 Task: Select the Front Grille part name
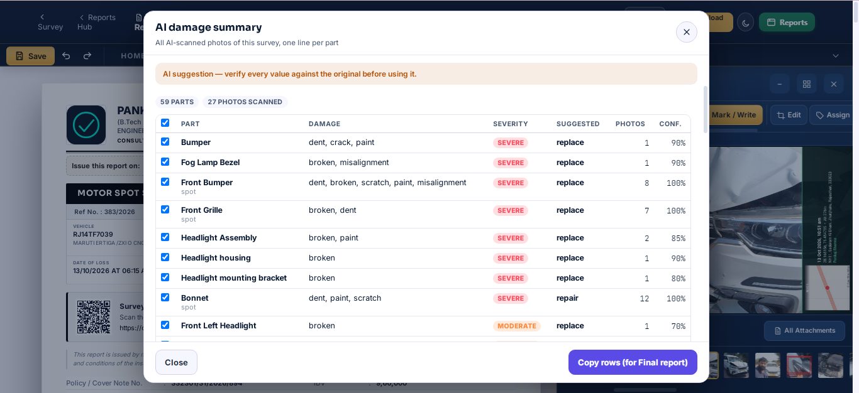[x=202, y=210]
